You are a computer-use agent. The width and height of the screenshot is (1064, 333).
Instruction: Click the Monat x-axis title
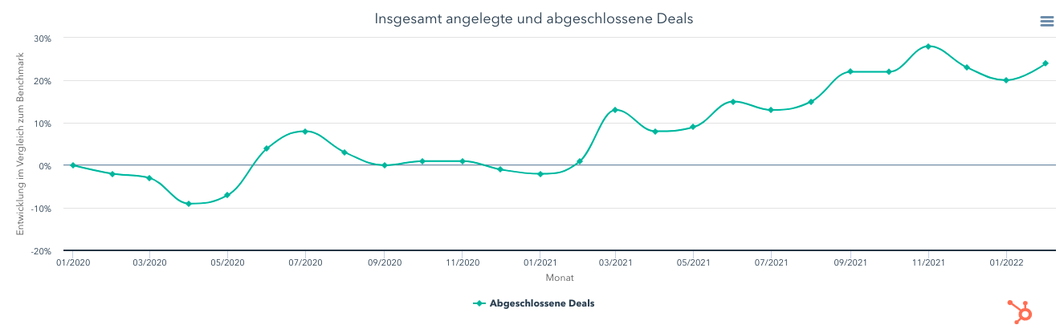pos(559,278)
